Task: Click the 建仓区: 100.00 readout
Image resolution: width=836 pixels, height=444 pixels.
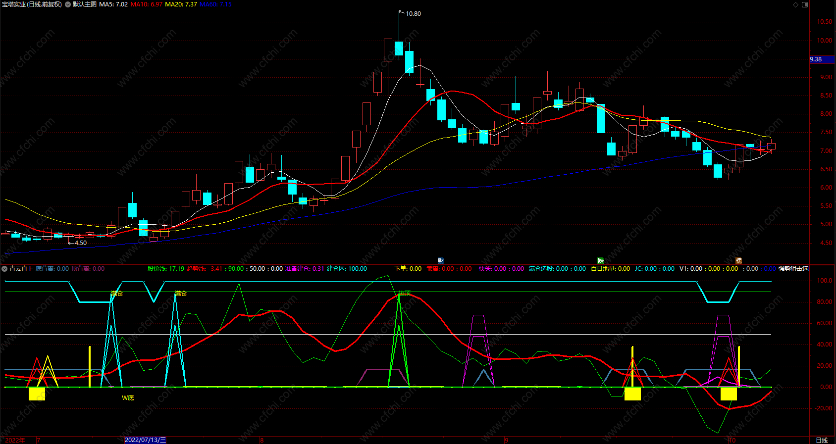Action: (347, 269)
